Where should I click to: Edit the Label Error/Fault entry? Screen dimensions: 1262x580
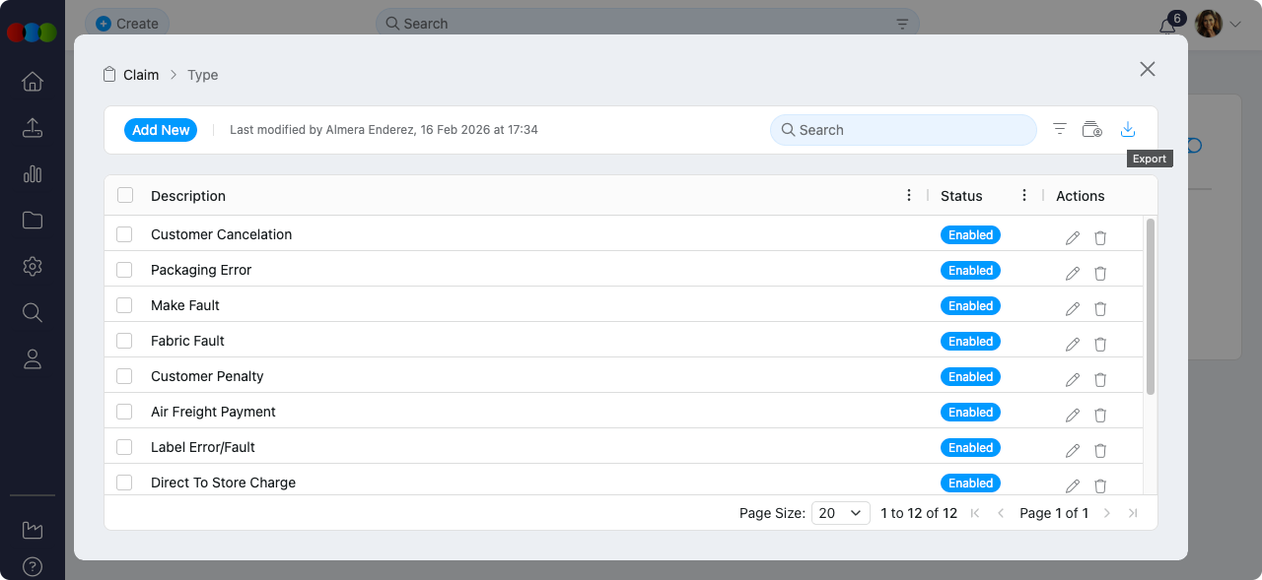pyautogui.click(x=1073, y=451)
